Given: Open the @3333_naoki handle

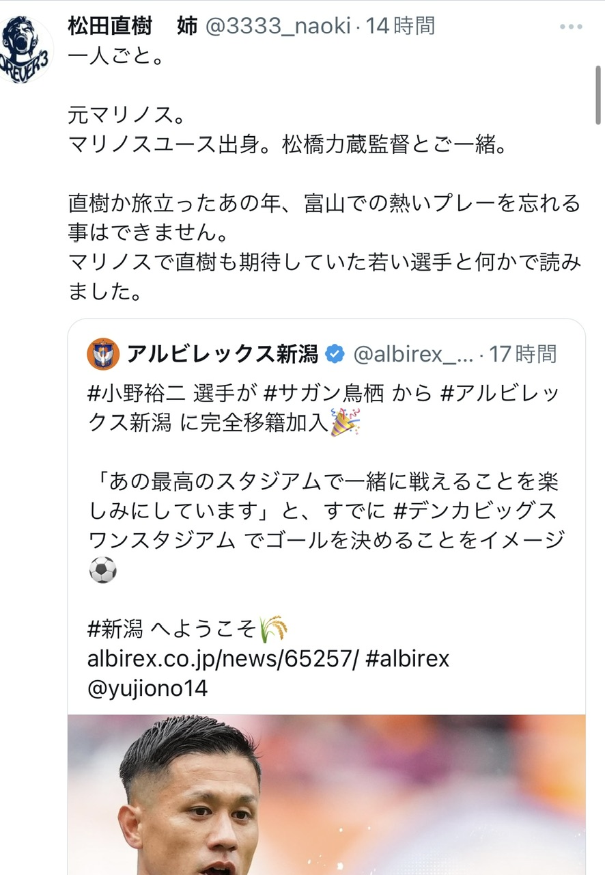Looking at the screenshot, I should click(278, 26).
